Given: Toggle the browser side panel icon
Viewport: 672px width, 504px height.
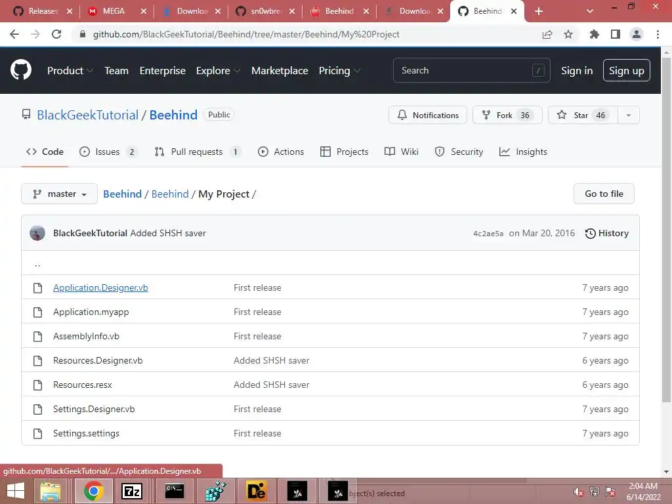Looking at the screenshot, I should click(x=616, y=34).
